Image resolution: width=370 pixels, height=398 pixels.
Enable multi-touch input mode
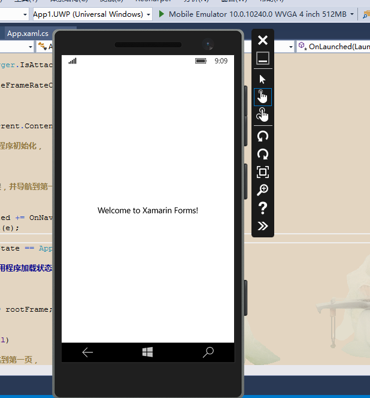[263, 115]
